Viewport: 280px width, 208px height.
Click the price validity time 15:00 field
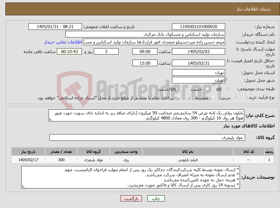tap(145, 63)
